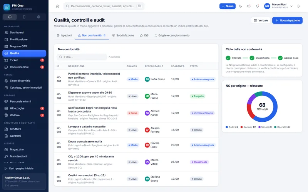Select the Non conformità tab
308x192 pixels.
coord(92,35)
